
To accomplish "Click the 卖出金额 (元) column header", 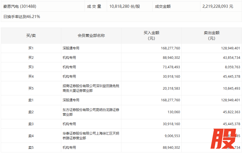I will click(212, 36).
